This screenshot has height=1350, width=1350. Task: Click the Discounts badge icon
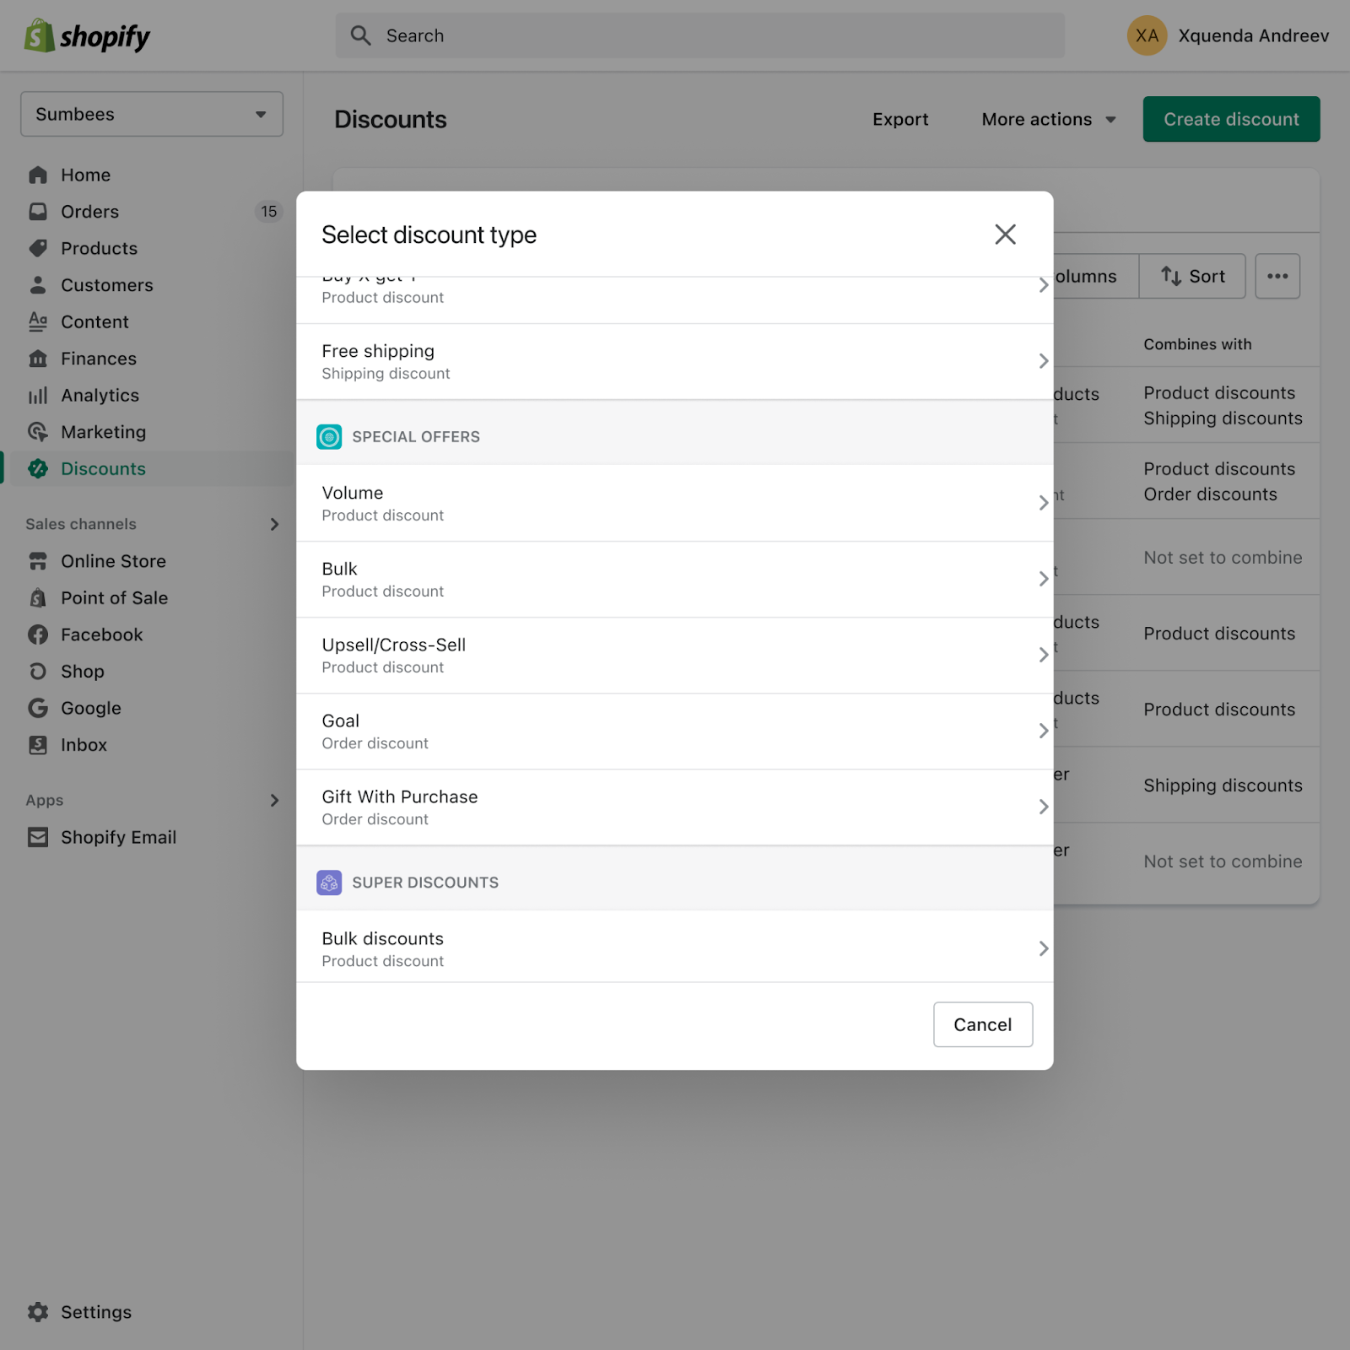point(38,468)
